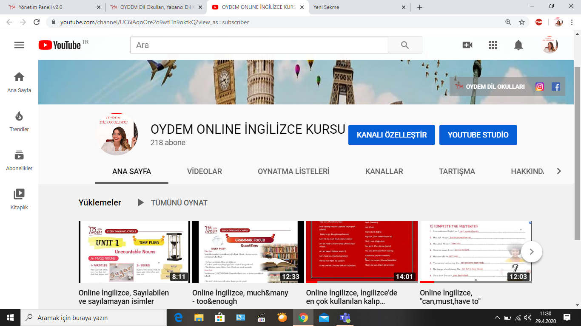
Task: Open Kitaplık in the sidebar
Action: pyautogui.click(x=19, y=200)
